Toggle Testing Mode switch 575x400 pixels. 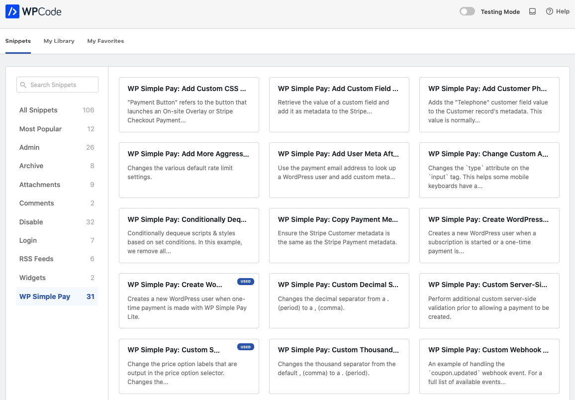pos(467,11)
